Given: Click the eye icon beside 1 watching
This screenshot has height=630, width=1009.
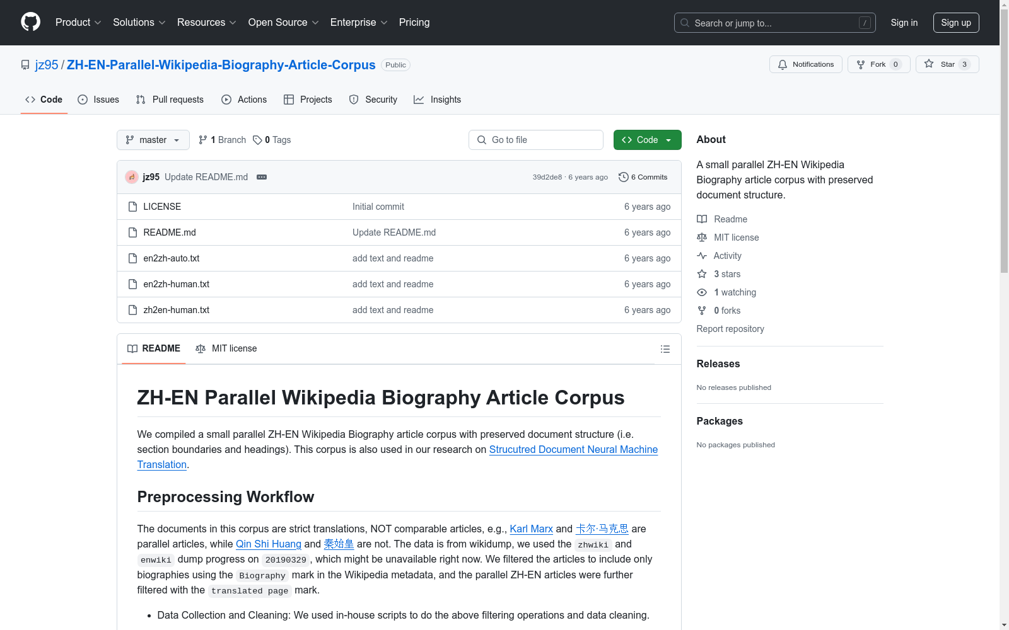Looking at the screenshot, I should tap(702, 292).
